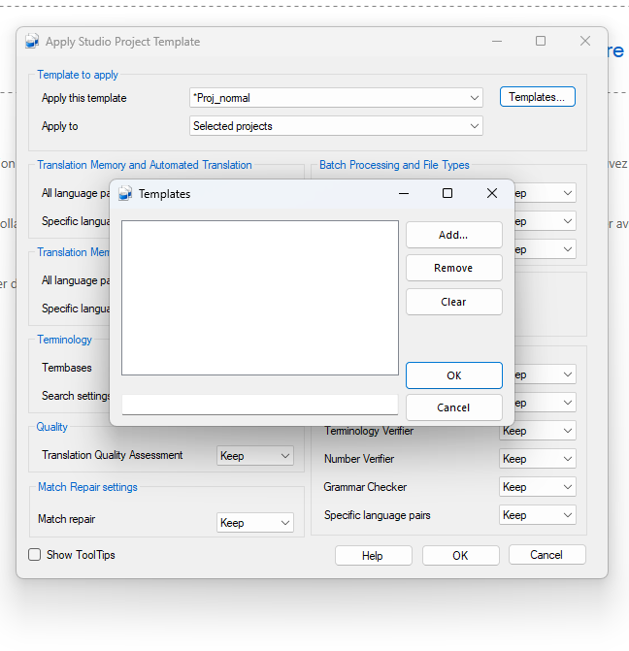The width and height of the screenshot is (629, 651).
Task: Open the Apply to Selected projects dropdown
Action: tap(336, 126)
